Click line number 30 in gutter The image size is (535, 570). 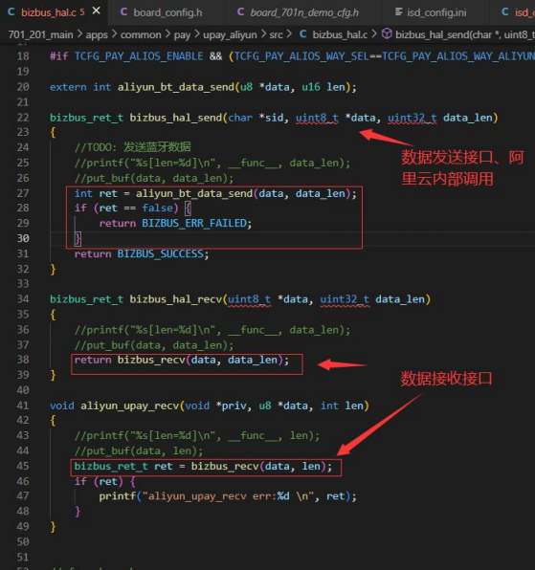pos(23,238)
